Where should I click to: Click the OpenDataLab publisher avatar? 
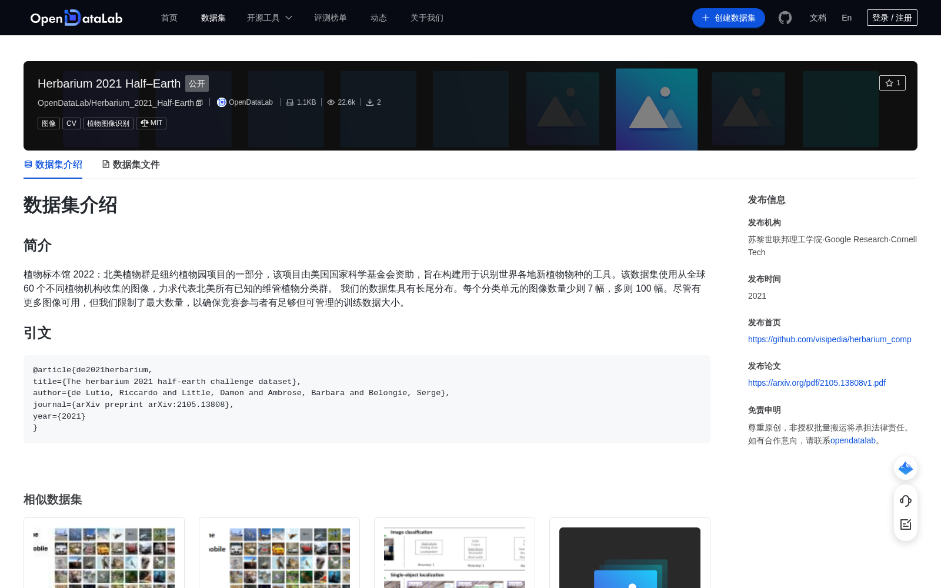(222, 102)
